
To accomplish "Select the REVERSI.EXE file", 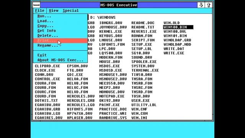I will click(144, 31).
